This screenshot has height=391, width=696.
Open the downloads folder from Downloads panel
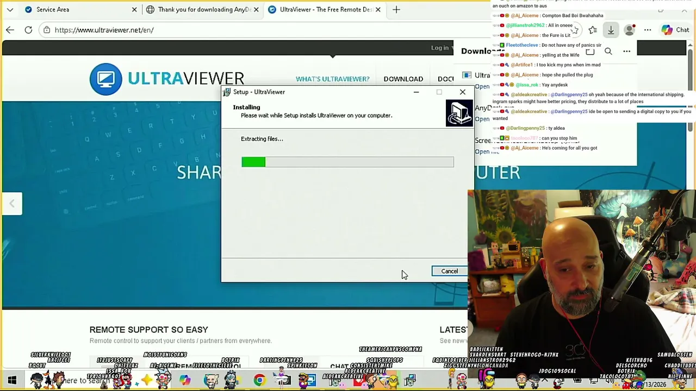point(590,51)
